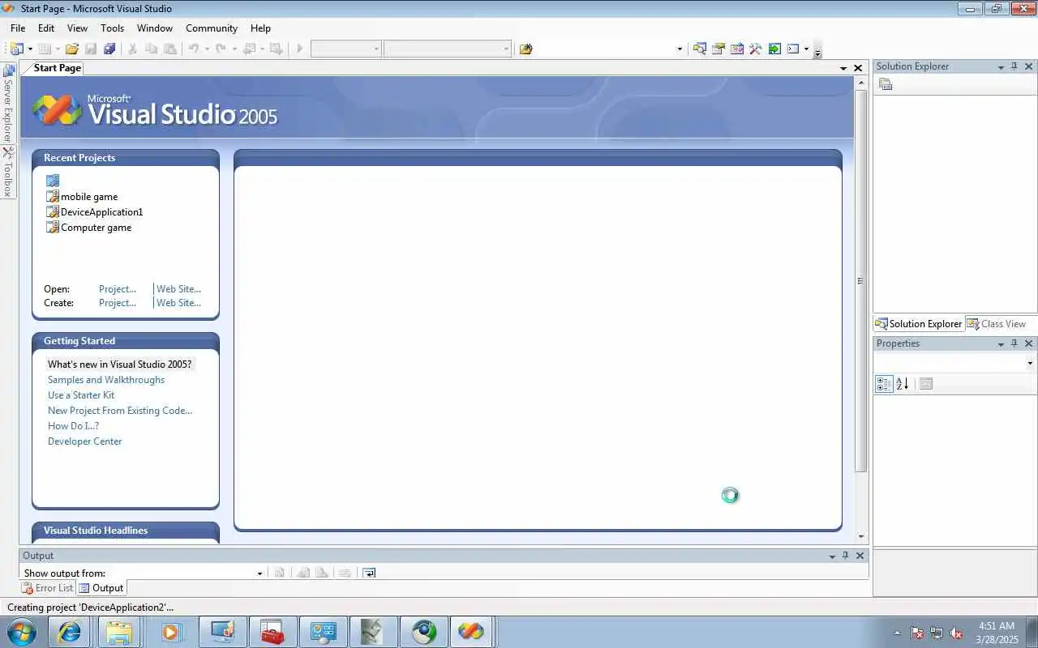
Task: Click New Project From Existing Code link
Action: click(120, 411)
